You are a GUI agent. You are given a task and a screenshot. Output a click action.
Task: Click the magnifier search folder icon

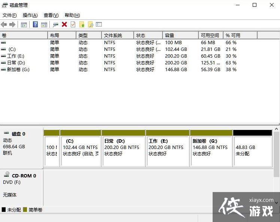click(x=91, y=24)
